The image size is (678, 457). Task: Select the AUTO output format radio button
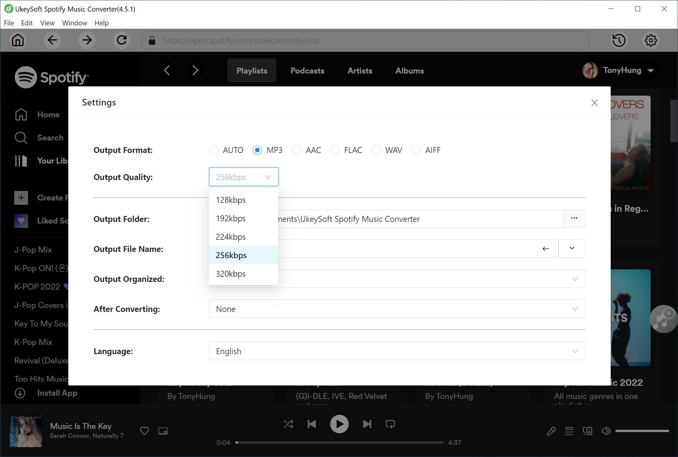pyautogui.click(x=213, y=150)
